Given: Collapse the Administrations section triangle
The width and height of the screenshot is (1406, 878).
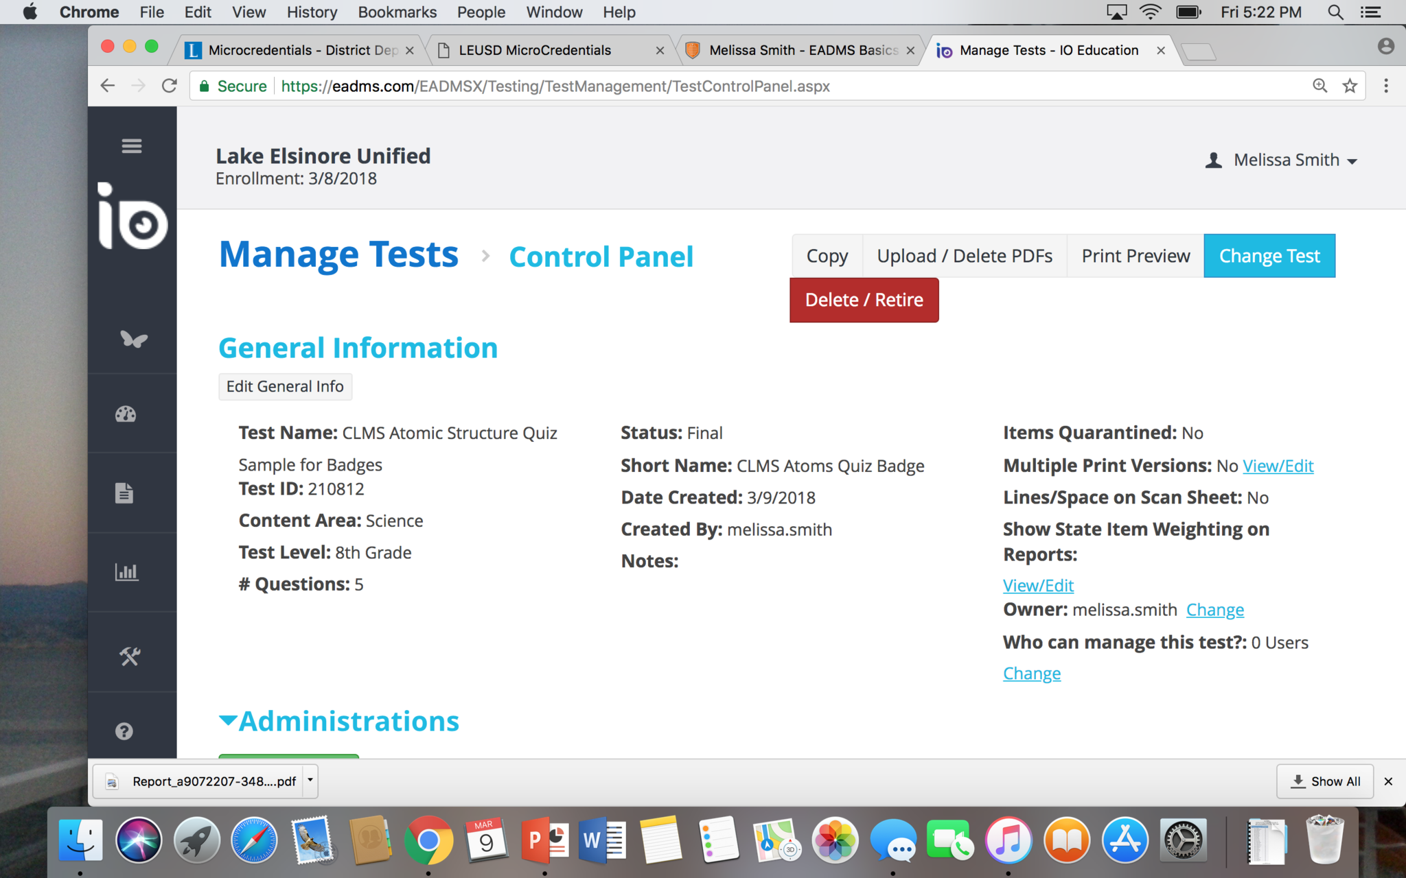Looking at the screenshot, I should tap(228, 720).
